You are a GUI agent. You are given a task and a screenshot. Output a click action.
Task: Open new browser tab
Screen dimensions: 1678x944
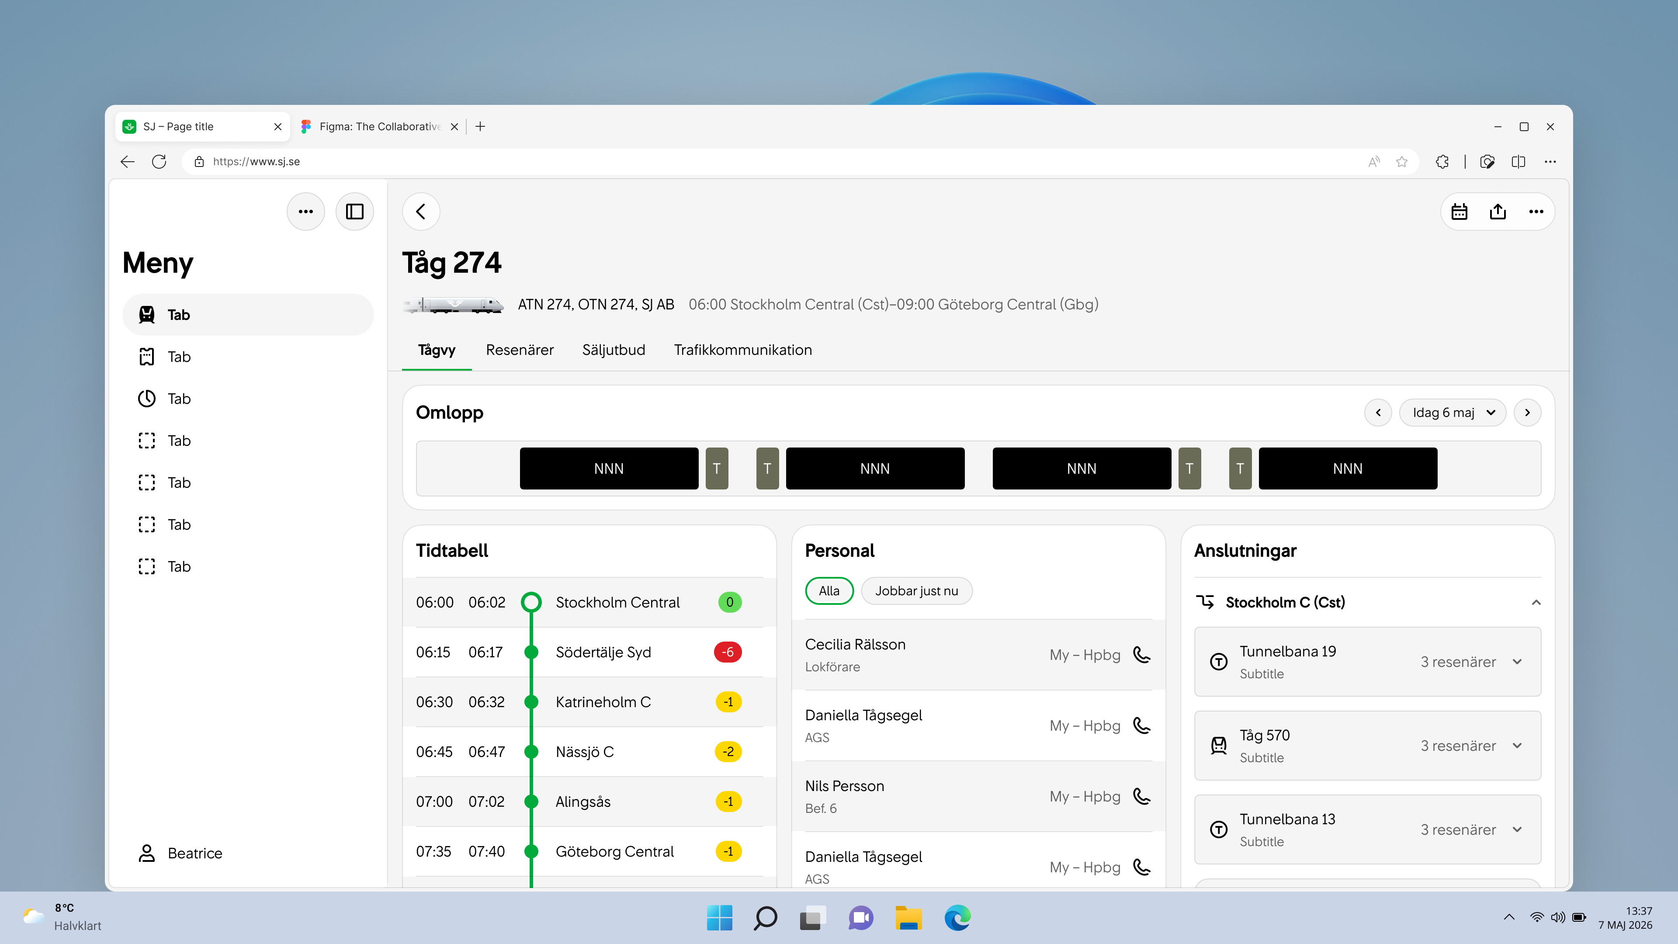pyautogui.click(x=480, y=126)
